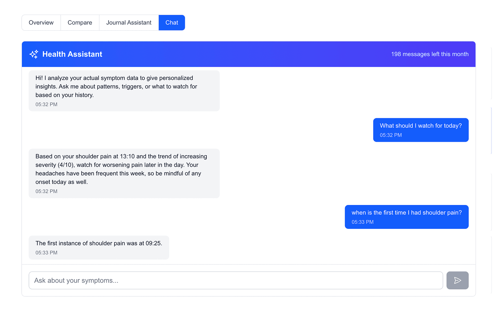Click the 05:32 PM timestamp under the greeting
498x311 pixels.
46,104
